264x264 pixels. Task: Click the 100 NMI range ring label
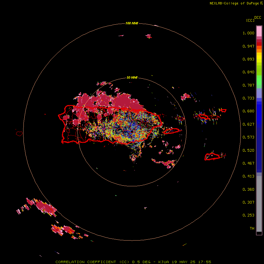132,23
